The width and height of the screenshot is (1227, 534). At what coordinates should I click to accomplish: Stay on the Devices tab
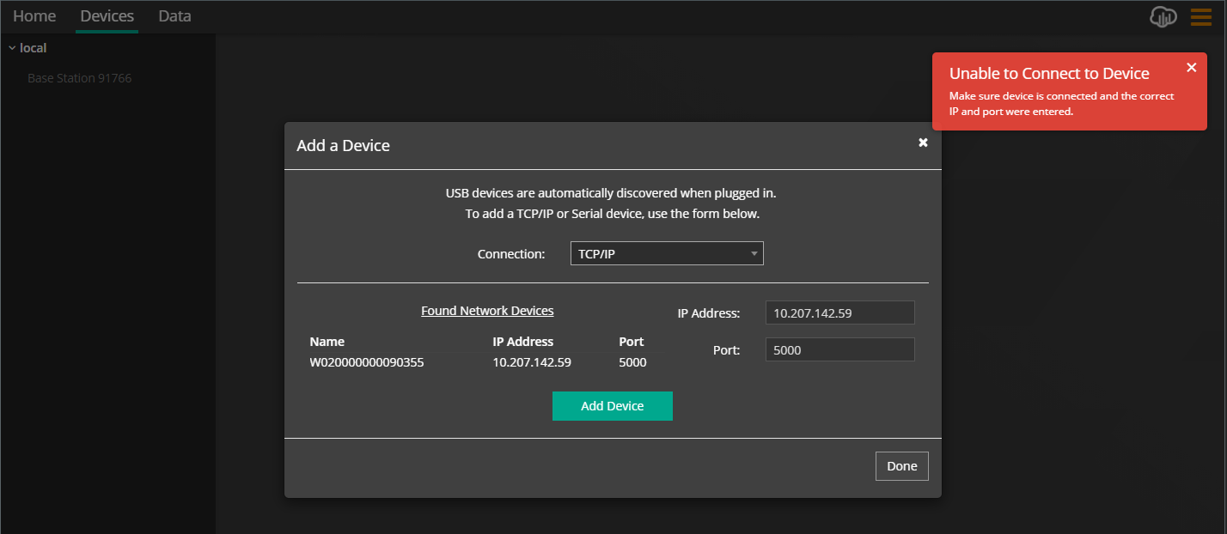pos(107,15)
